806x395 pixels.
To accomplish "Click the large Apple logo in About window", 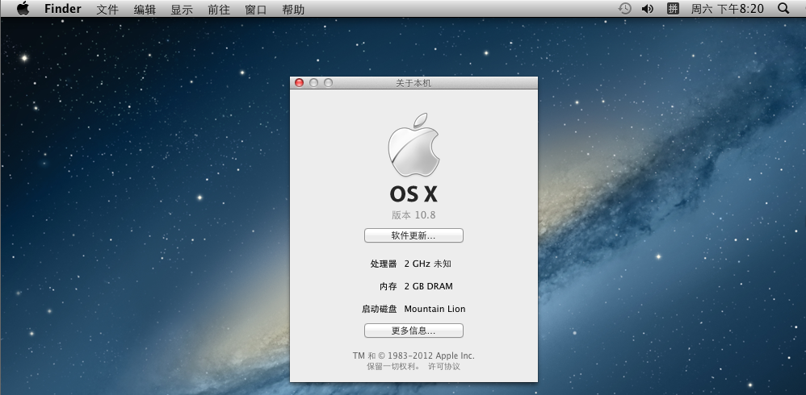I will click(413, 145).
